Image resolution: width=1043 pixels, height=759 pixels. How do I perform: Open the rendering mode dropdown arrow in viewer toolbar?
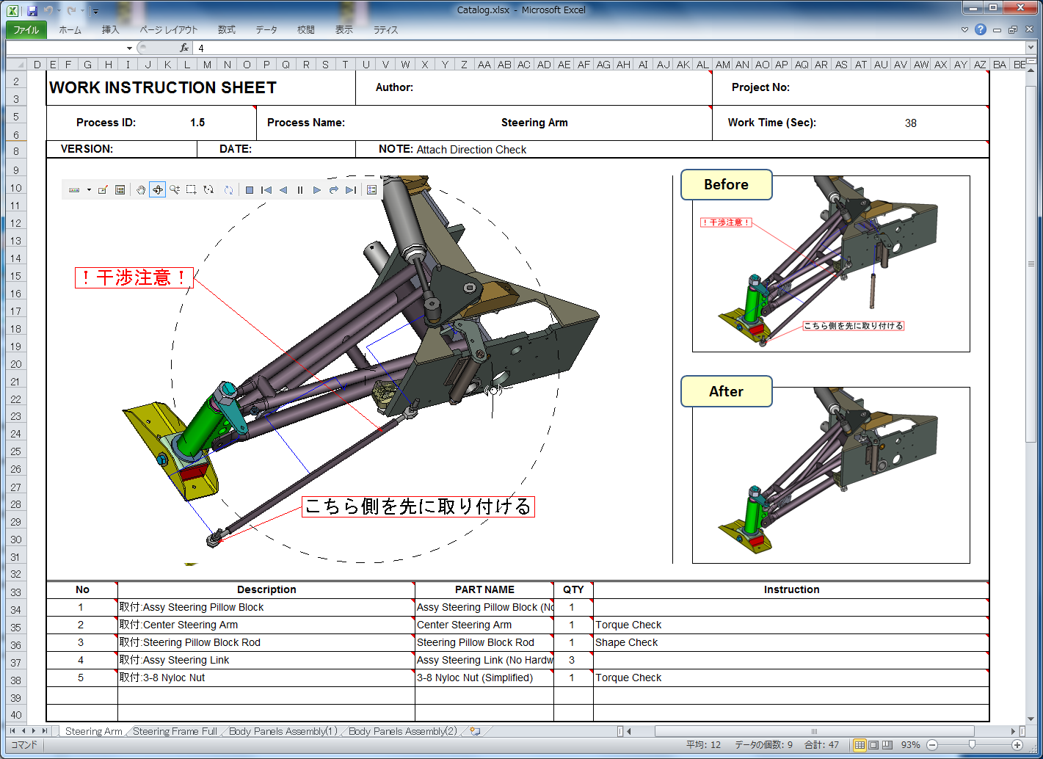pos(89,190)
